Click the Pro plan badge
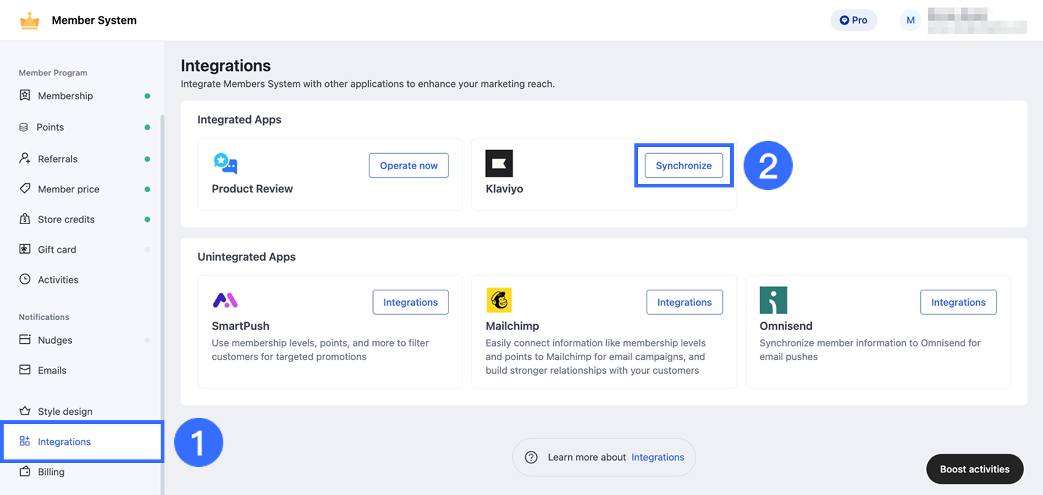1043x495 pixels. (853, 20)
